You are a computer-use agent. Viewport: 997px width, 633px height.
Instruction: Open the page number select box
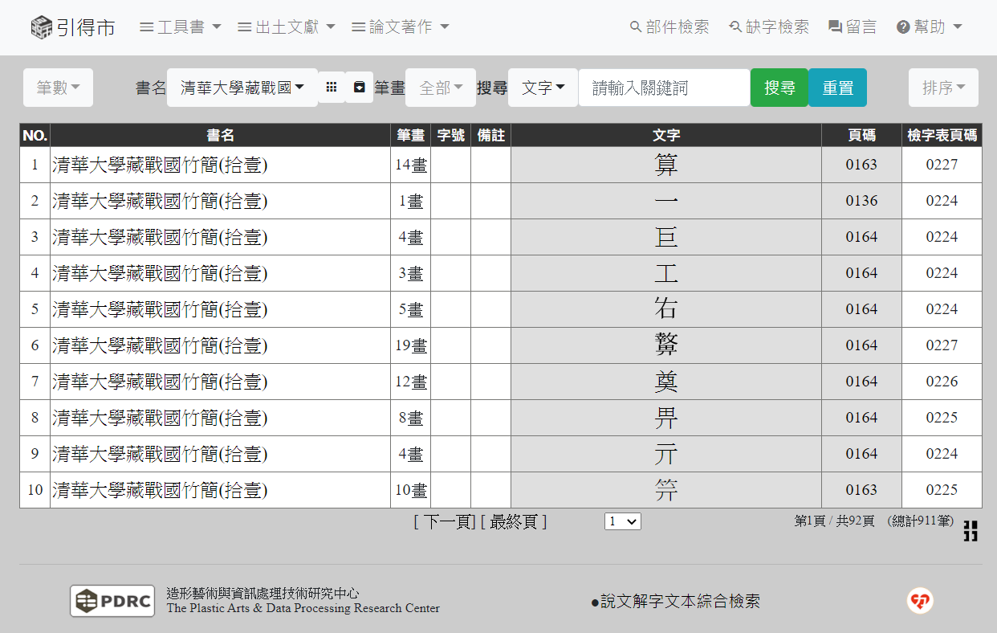click(623, 521)
